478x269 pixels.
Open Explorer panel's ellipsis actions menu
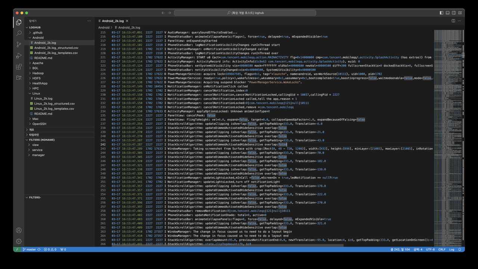pyautogui.click(x=89, y=21)
